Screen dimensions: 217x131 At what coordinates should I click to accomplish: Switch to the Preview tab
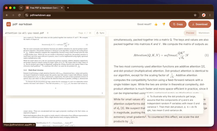pos(190,33)
